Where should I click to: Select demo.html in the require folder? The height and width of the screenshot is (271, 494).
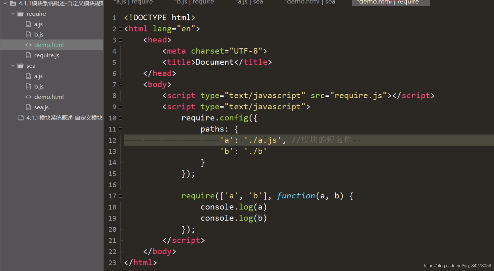[49, 45]
